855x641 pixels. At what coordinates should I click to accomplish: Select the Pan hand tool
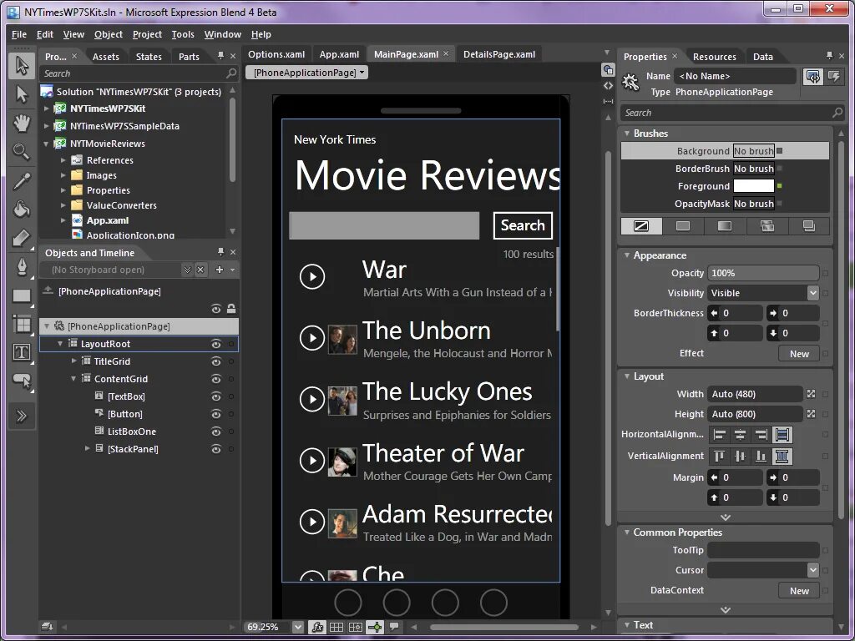point(21,124)
